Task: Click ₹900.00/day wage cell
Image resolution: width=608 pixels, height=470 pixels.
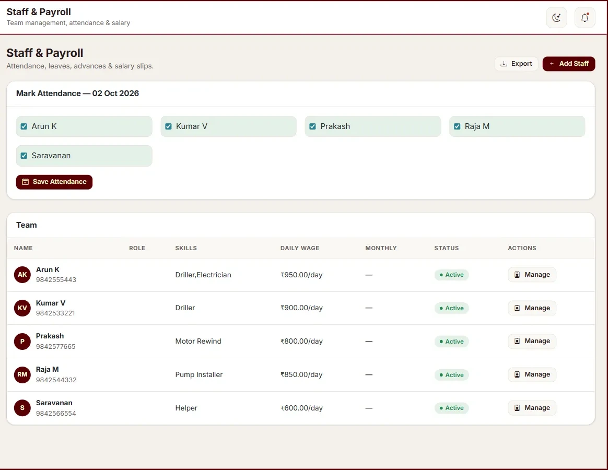Action: coord(302,308)
